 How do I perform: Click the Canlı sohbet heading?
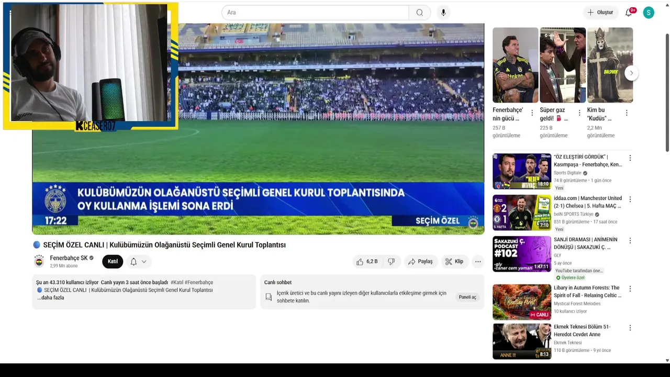pyautogui.click(x=278, y=282)
